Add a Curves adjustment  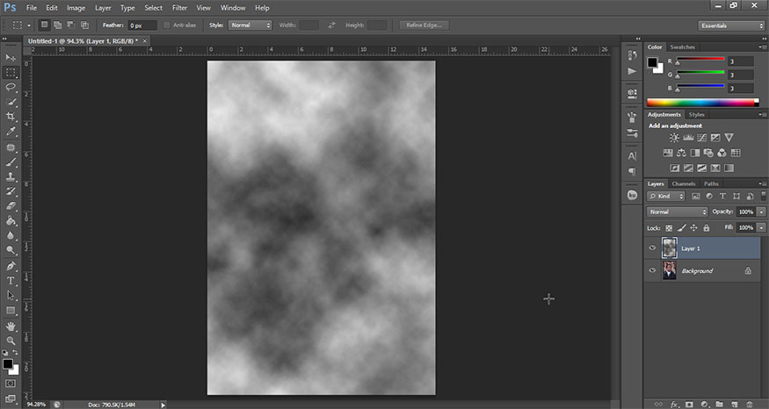[x=702, y=138]
